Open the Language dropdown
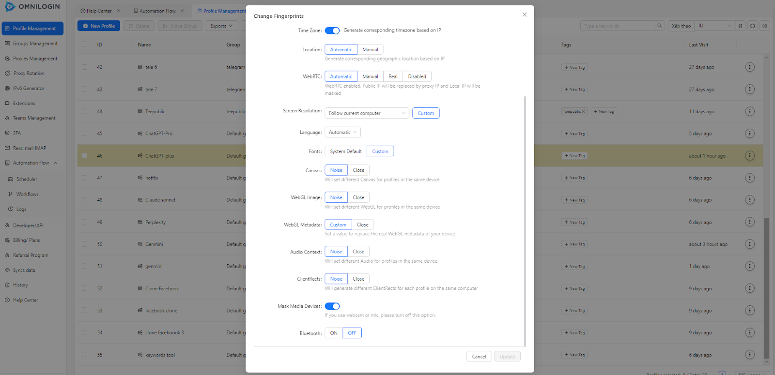This screenshot has width=775, height=375. pyautogui.click(x=342, y=132)
